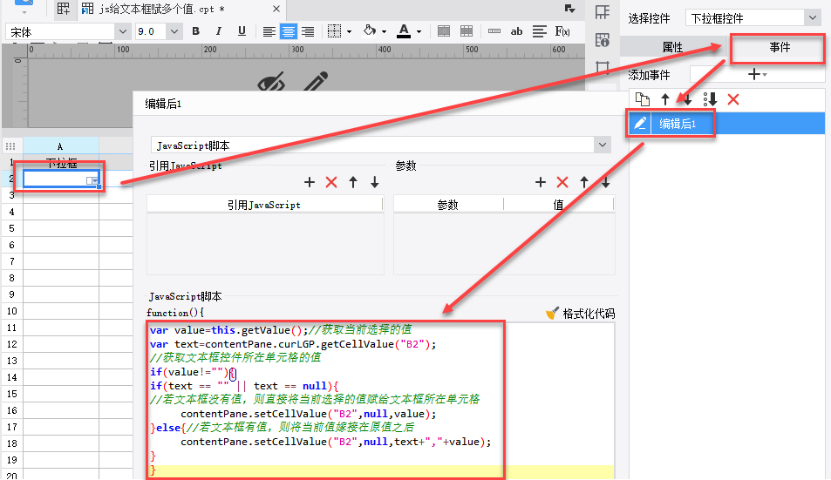Open the cell border style button

click(334, 31)
